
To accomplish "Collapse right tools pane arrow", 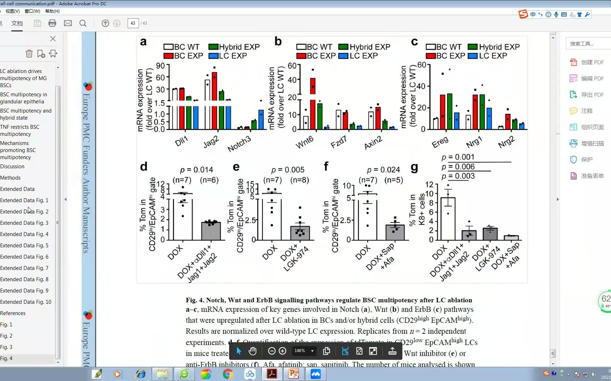I will tap(558, 199).
